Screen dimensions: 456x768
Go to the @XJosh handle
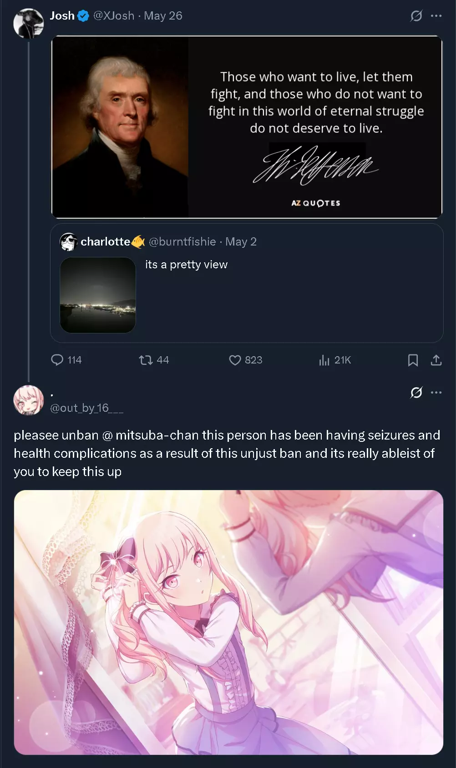[x=114, y=16]
